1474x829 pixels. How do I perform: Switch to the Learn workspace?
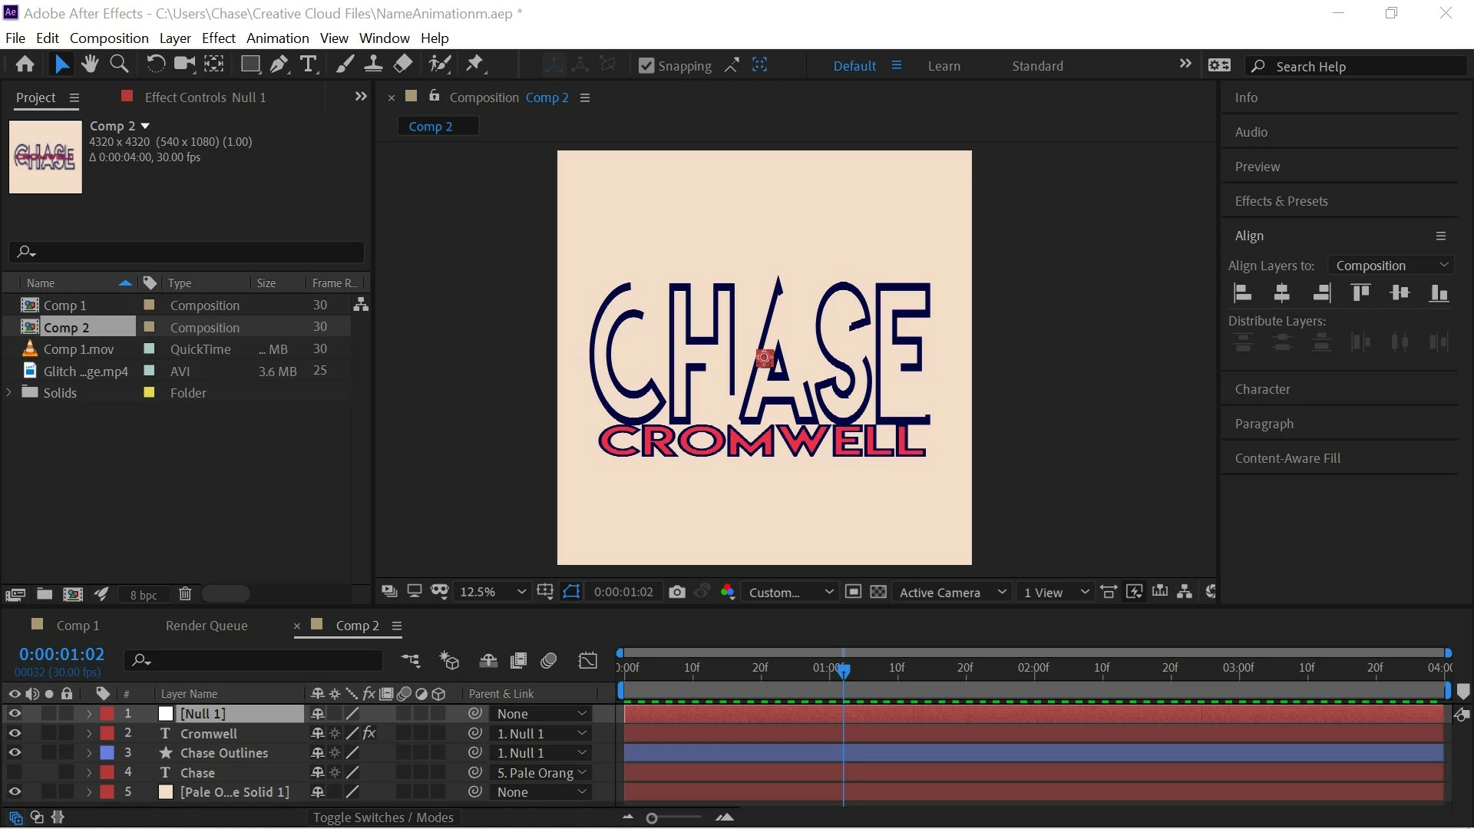coord(944,66)
